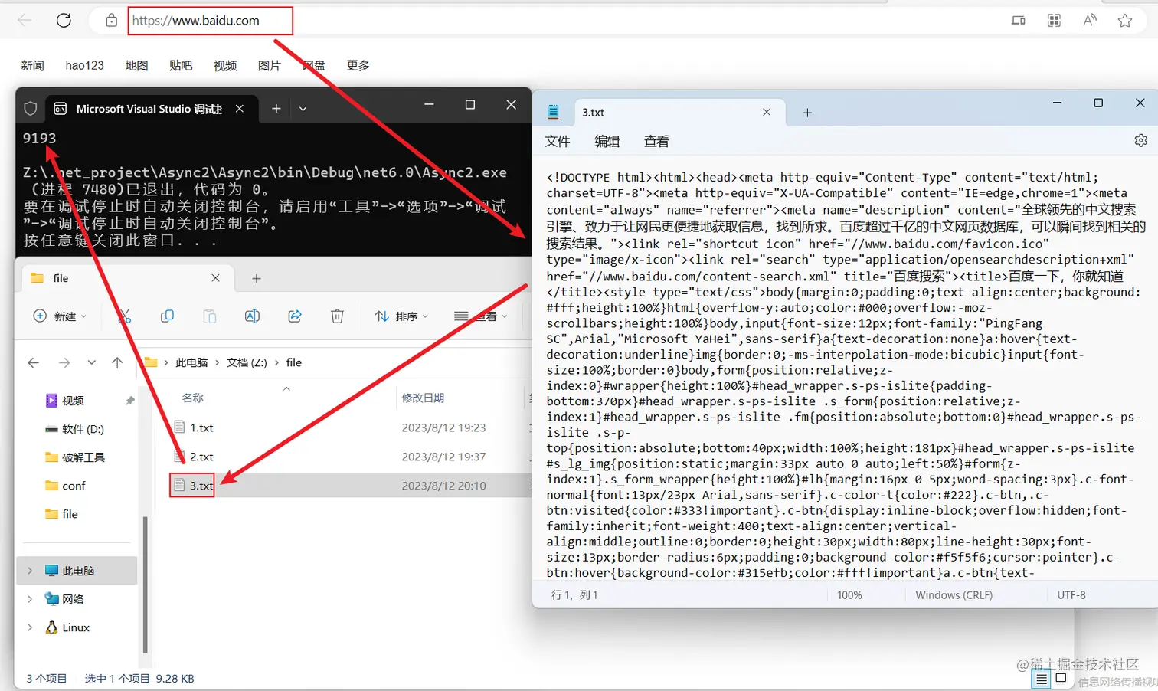Image resolution: width=1158 pixels, height=691 pixels.
Task: Activate the read aloud icon
Action: point(1090,21)
